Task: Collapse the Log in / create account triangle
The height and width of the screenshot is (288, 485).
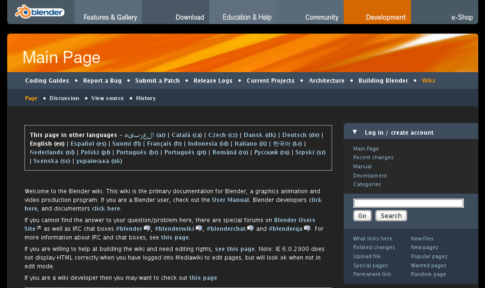Action: (x=355, y=132)
